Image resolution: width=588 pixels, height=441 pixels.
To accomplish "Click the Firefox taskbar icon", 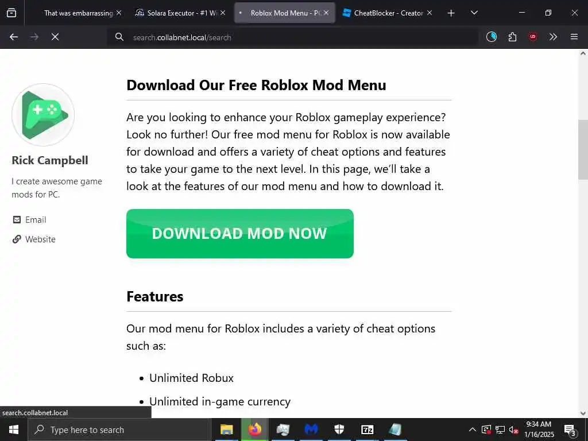I will [254, 430].
